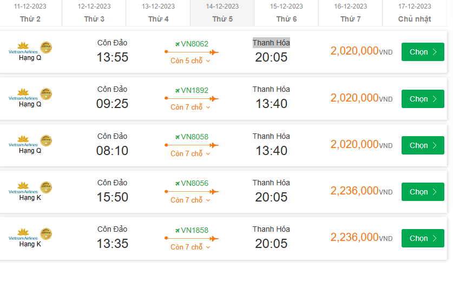
Task: Click the airplane icon next to VN8062
Action: (177, 44)
